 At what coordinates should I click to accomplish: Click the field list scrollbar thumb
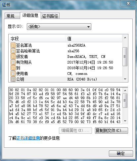pyautogui.click(x=125, y=57)
